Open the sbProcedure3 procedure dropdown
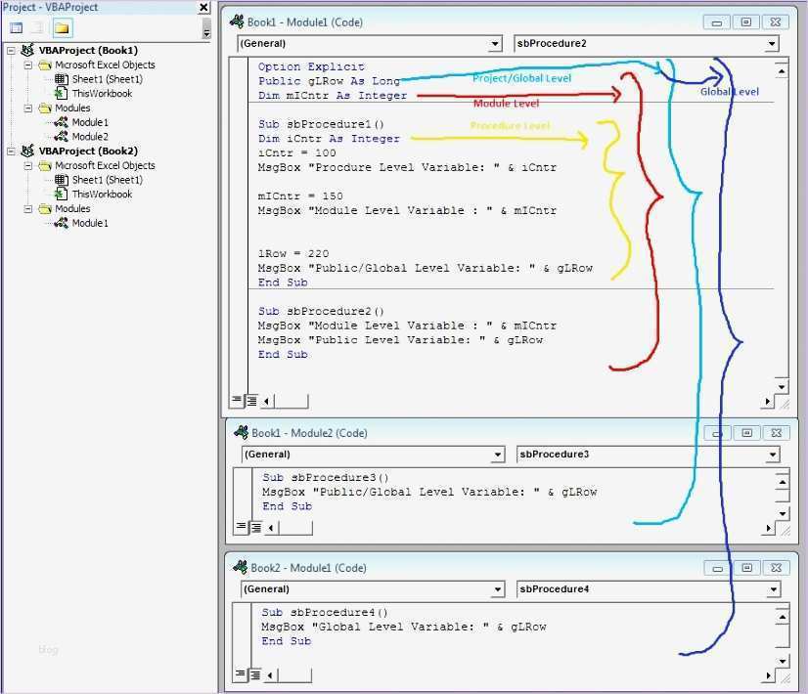 (x=773, y=455)
